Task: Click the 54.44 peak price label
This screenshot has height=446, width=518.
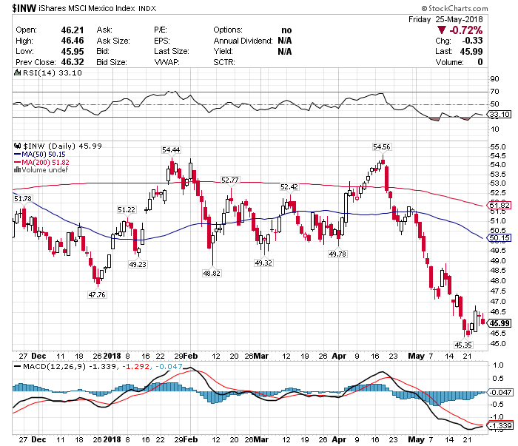Action: click(171, 150)
